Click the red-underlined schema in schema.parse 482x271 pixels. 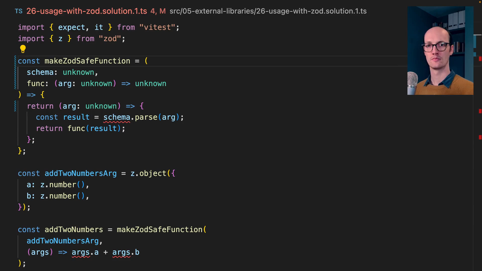click(116, 117)
